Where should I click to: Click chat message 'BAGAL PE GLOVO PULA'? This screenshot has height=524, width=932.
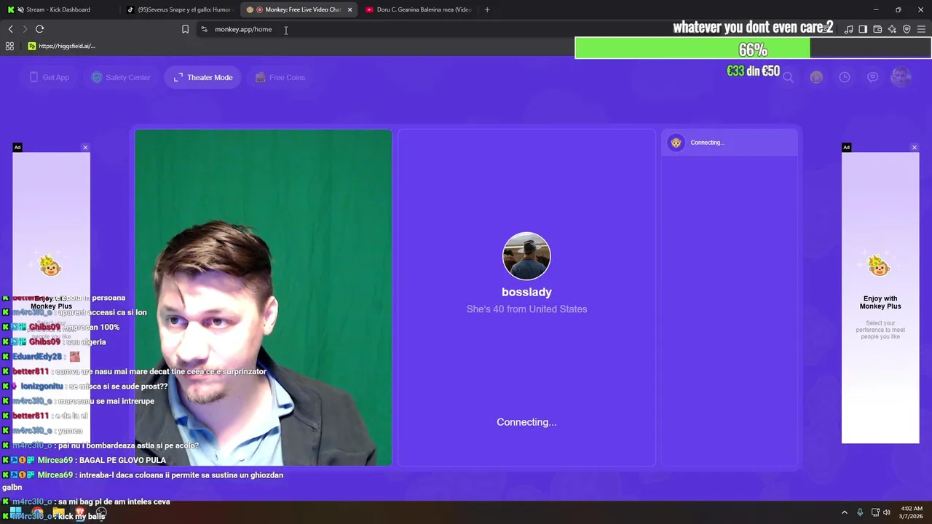[x=122, y=460]
